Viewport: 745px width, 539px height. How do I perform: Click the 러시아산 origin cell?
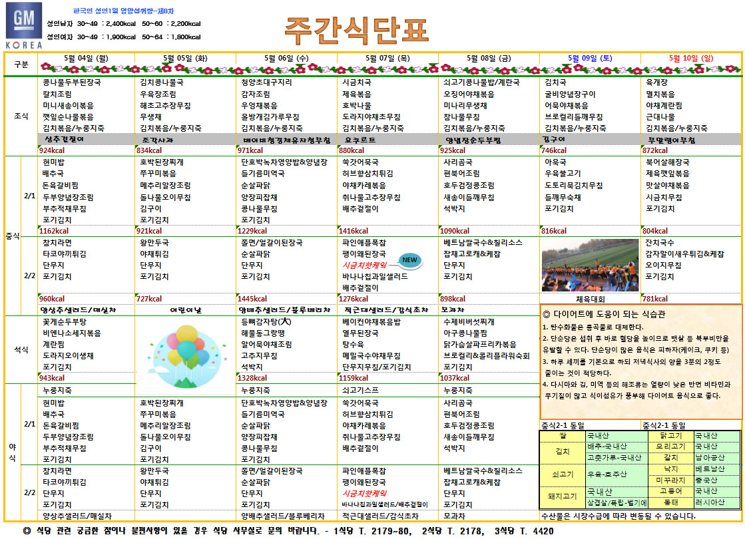click(710, 502)
